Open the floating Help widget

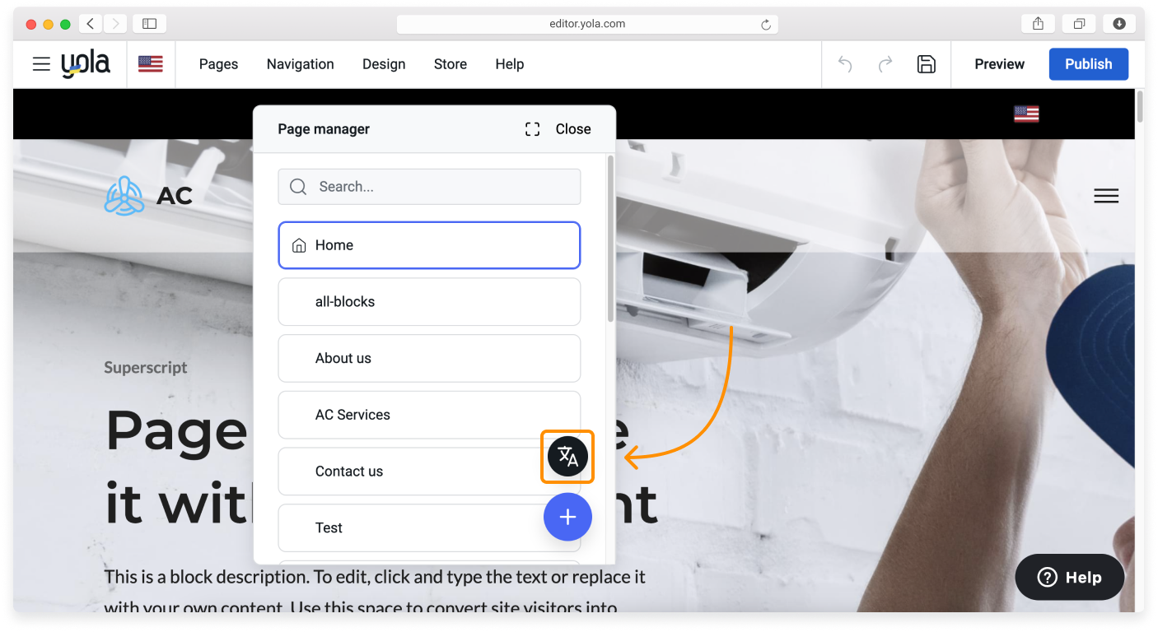(x=1069, y=577)
